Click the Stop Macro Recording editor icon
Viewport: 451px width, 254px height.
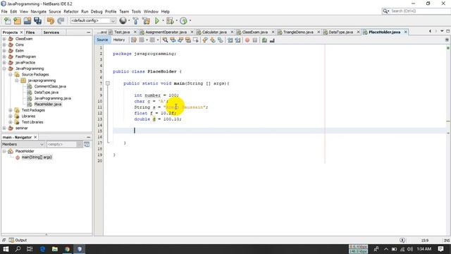tap(255, 40)
